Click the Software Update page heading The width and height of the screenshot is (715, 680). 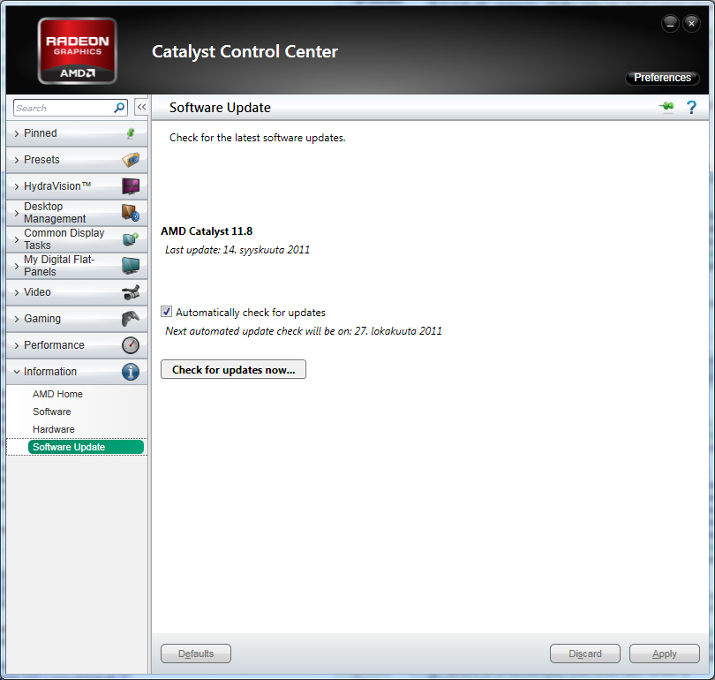220,108
